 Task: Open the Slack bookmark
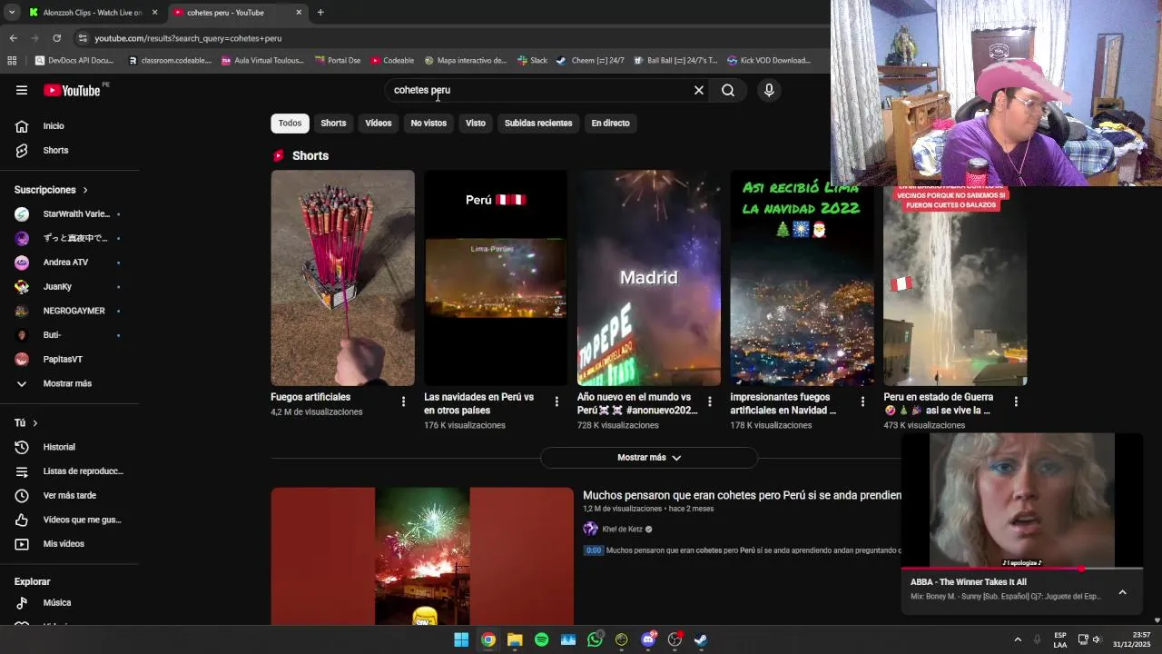(x=532, y=61)
